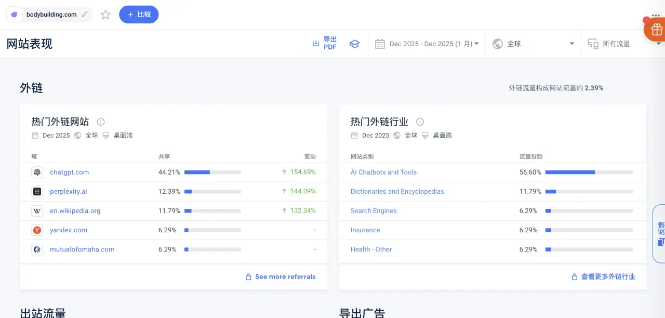Click the 域 column header

(x=34, y=156)
